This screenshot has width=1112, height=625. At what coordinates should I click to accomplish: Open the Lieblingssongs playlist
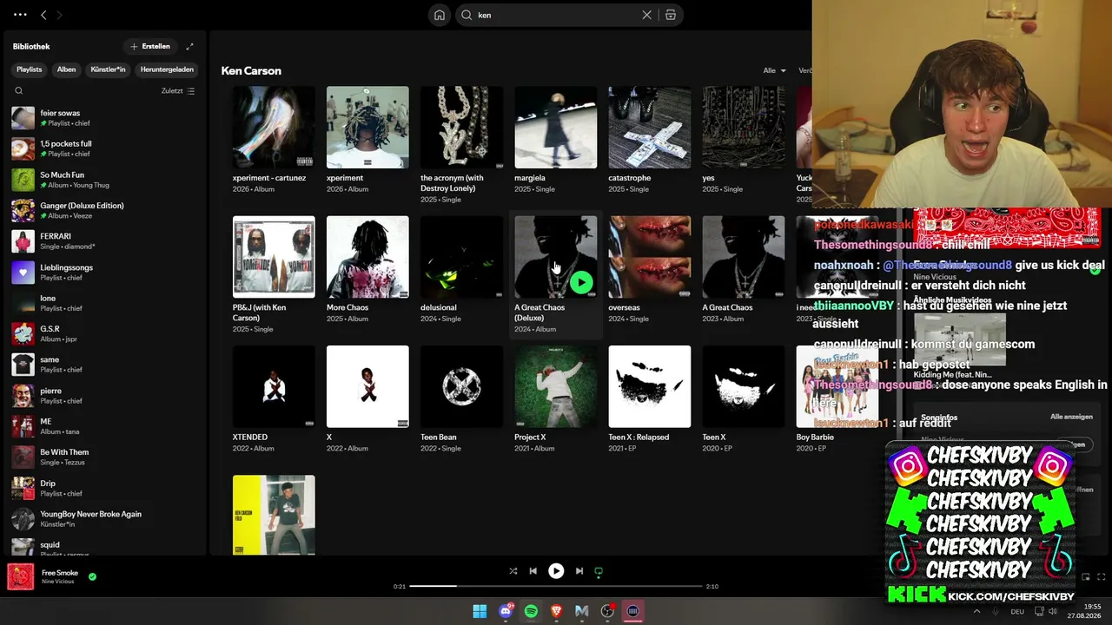click(x=104, y=273)
